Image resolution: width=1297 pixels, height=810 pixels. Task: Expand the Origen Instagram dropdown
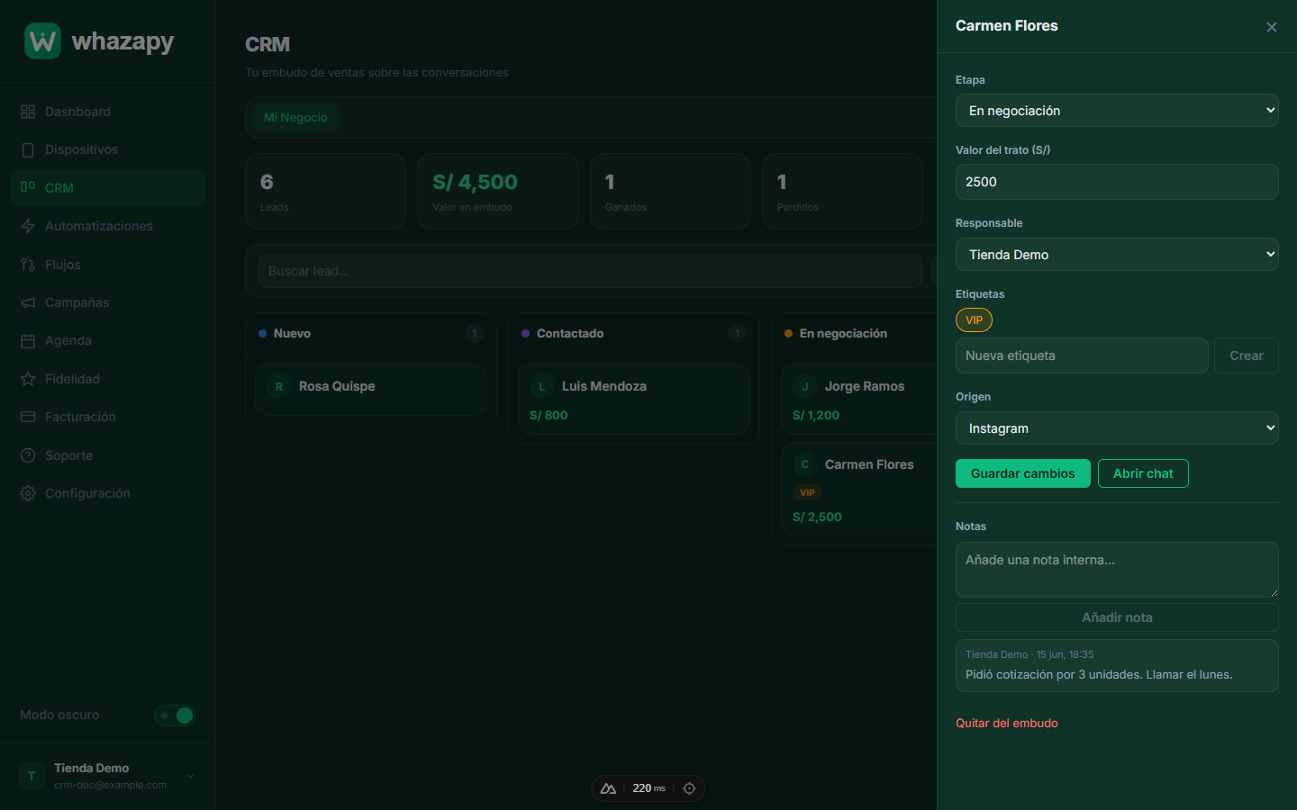point(1117,428)
